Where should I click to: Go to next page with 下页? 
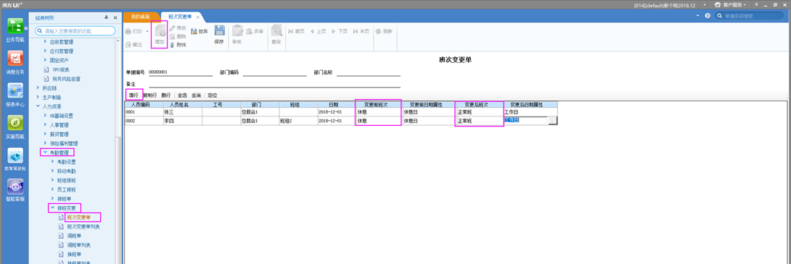click(x=340, y=31)
